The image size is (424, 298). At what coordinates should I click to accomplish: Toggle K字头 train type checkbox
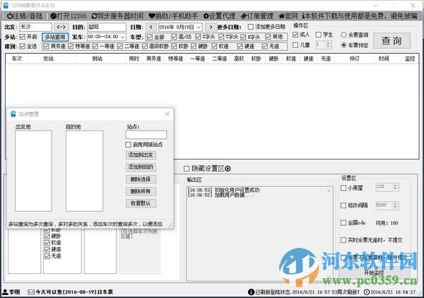point(243,37)
